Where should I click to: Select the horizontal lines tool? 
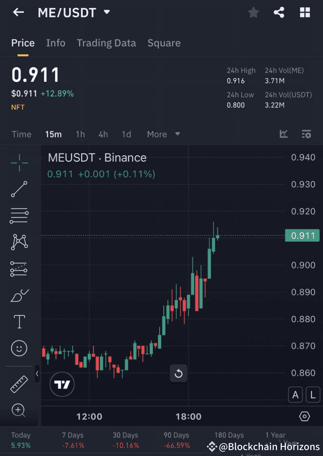click(19, 215)
